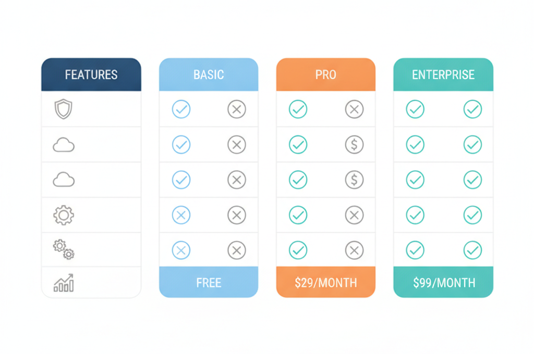
Task: Click the shield security icon under Features
Action: tap(63, 109)
